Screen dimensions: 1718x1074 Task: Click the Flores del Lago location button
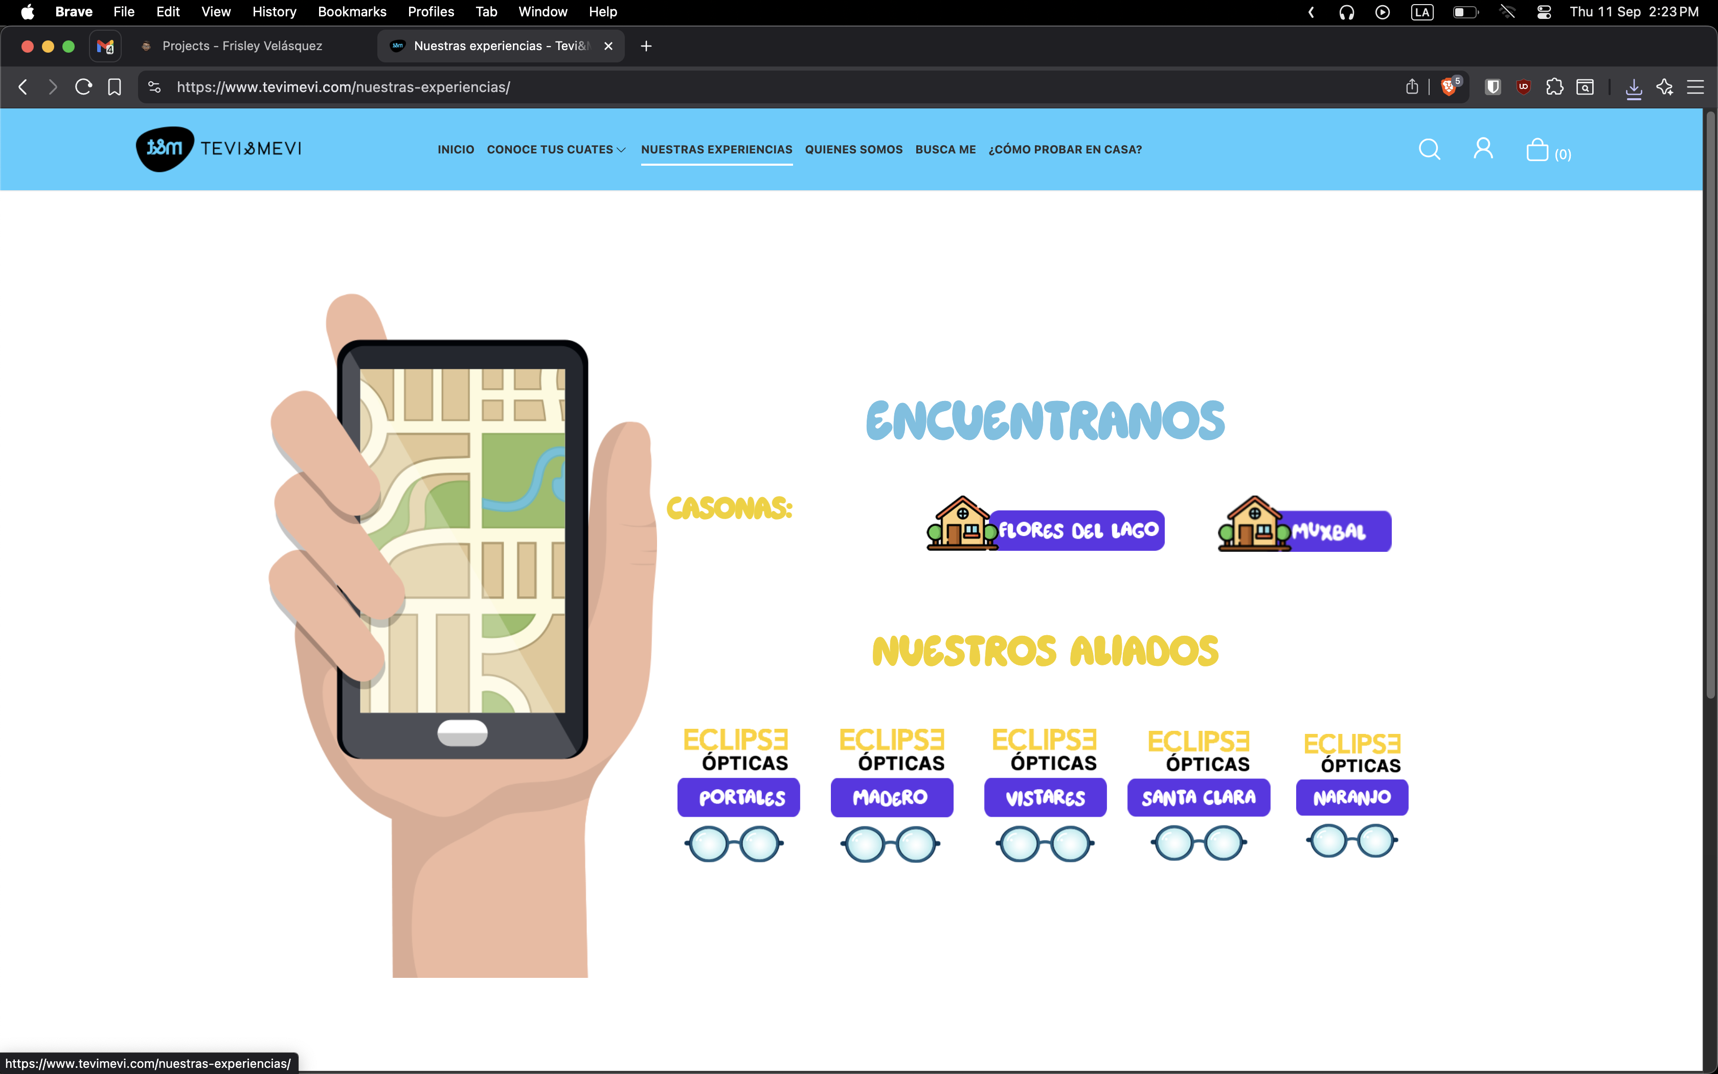click(1077, 531)
